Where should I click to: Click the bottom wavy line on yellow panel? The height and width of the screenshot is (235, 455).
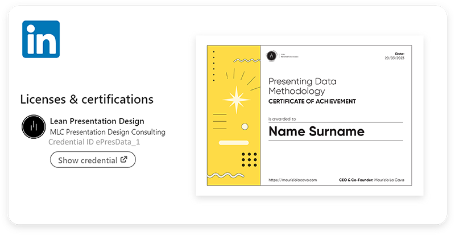[x=225, y=175]
